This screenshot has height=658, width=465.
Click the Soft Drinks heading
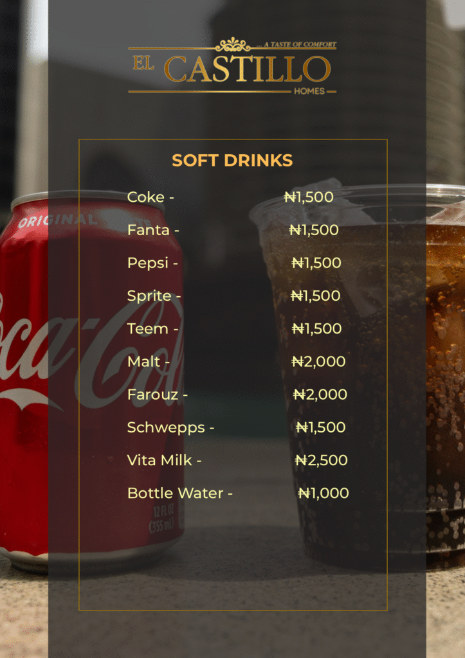click(x=232, y=161)
